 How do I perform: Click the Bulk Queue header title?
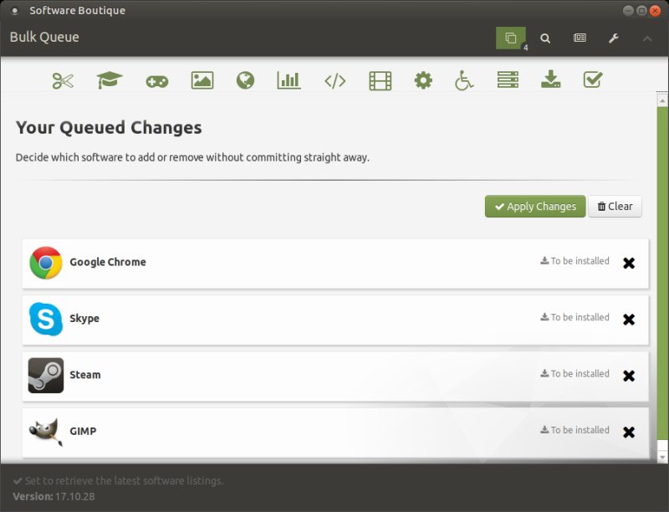44,37
